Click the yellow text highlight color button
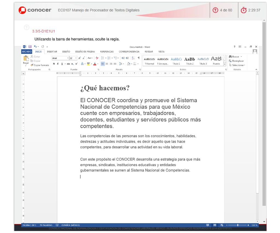The image size is (280, 233). (88, 64)
